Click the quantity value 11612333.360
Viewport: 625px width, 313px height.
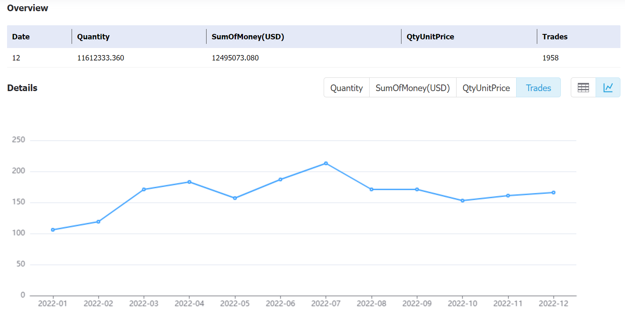(x=101, y=58)
